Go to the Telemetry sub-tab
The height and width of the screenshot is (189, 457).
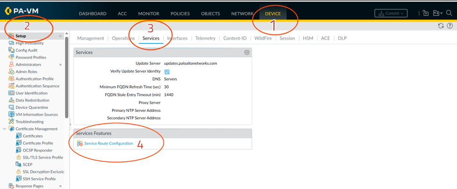point(205,38)
